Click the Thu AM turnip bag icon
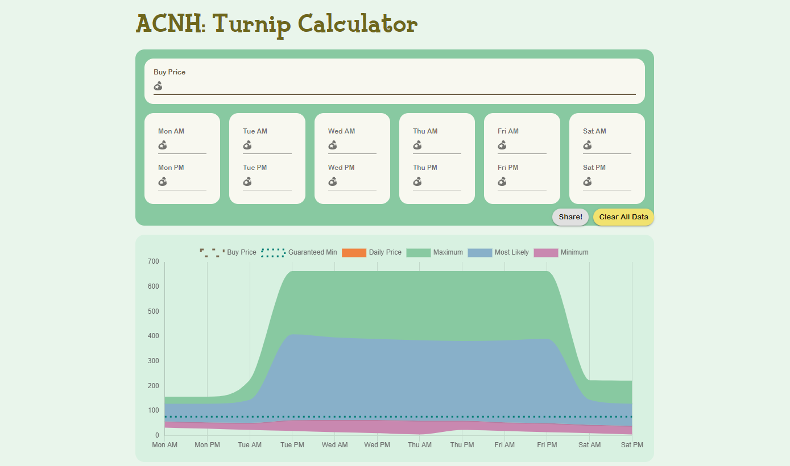Viewport: 790px width, 466px height. [x=417, y=145]
